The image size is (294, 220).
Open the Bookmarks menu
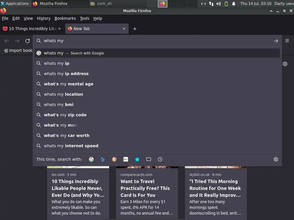pos(65,18)
